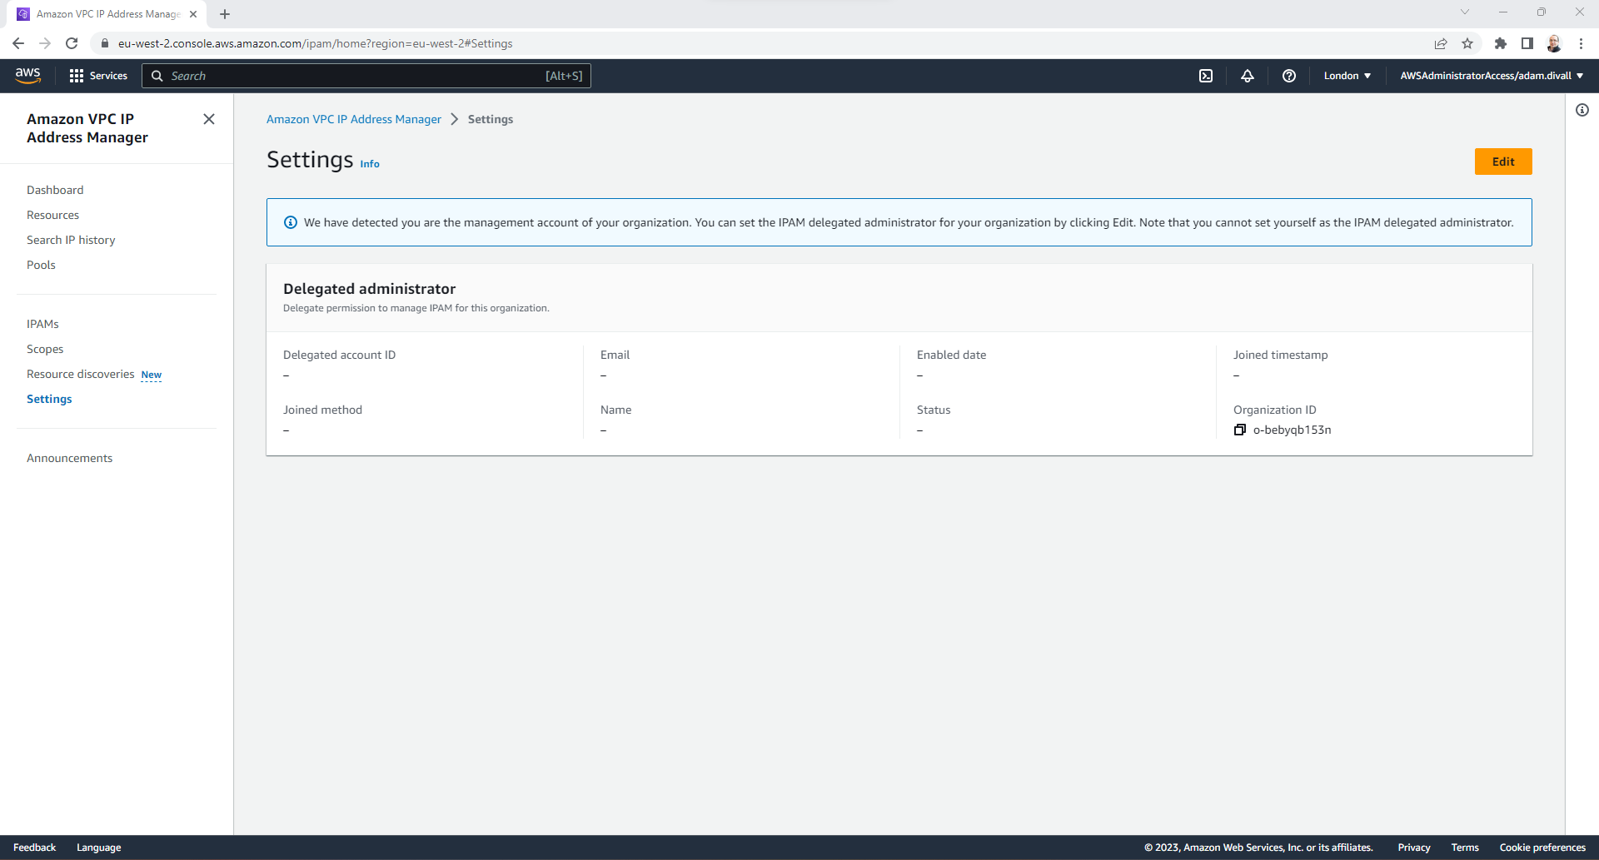Click the New badge beside Resource discoveries
The height and width of the screenshot is (860, 1599).
[x=152, y=375]
